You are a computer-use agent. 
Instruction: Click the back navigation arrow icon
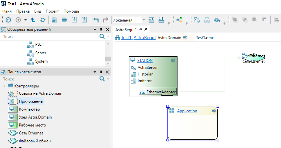point(8,20)
